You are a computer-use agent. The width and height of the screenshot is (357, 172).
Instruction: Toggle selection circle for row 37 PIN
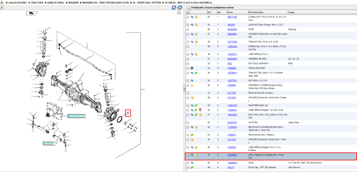click(188, 93)
